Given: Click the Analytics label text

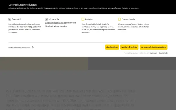Looking at the screenshot, I should (x=89, y=19).
